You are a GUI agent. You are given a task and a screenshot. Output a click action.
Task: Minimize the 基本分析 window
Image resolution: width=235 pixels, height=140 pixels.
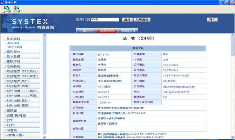tap(222, 2)
